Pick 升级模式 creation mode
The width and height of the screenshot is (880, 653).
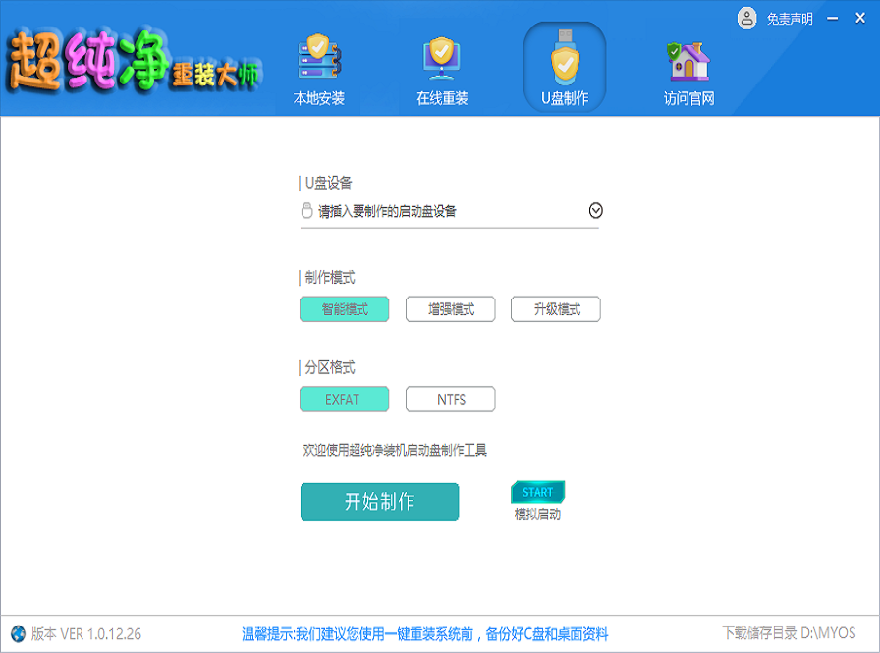555,309
